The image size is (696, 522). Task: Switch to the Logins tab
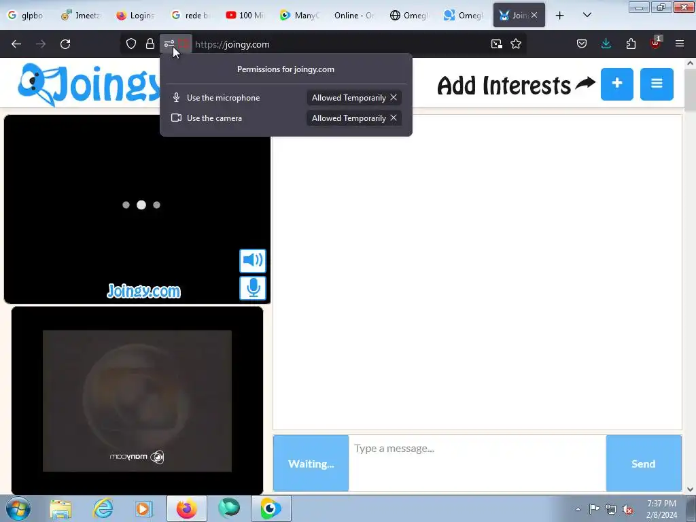[x=135, y=16]
